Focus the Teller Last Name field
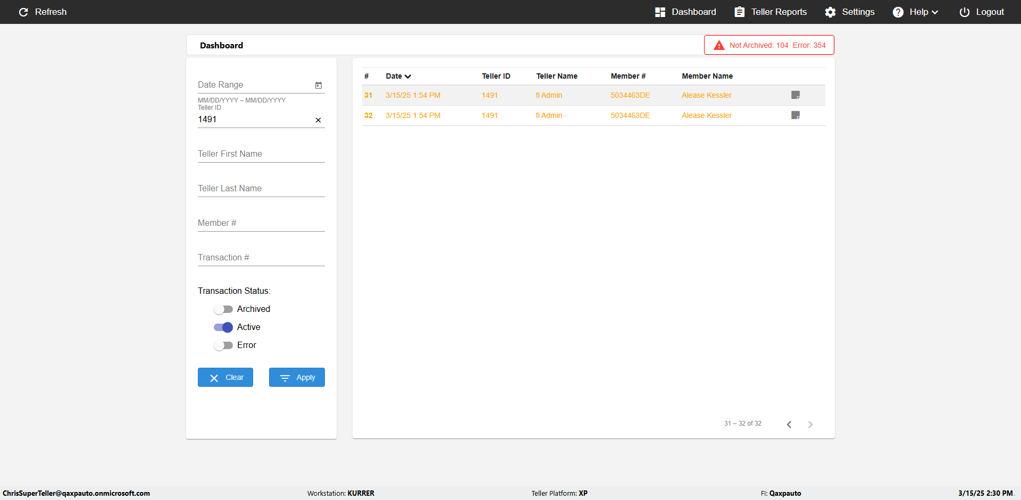Screen dimensions: 1021x500 261,189
